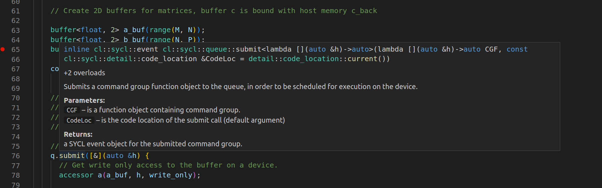Click the comment about creating 2D buffers

click(x=214, y=11)
